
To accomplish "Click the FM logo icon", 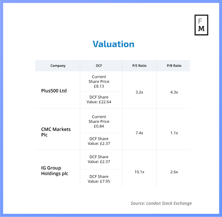I will click(x=201, y=25).
